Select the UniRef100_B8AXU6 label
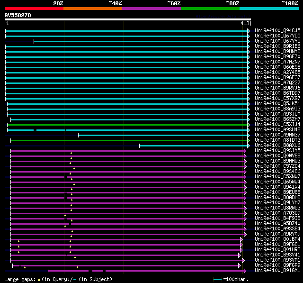 (277, 146)
